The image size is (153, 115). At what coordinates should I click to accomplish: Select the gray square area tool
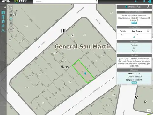11,23
